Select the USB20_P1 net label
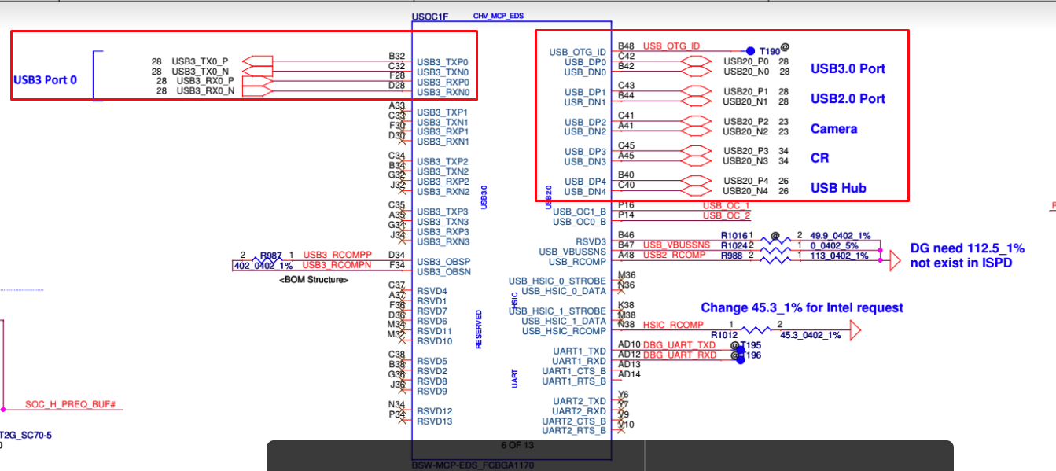 (x=746, y=91)
